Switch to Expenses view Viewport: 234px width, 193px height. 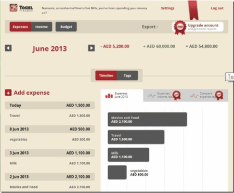coord(20,27)
